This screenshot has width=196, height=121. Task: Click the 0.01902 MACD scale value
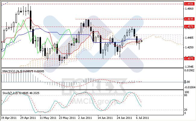pos(189,70)
